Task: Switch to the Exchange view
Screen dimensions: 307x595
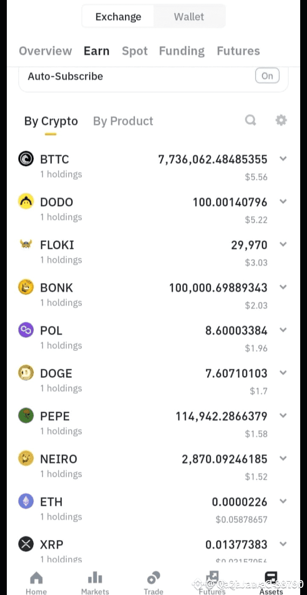Action: (118, 17)
